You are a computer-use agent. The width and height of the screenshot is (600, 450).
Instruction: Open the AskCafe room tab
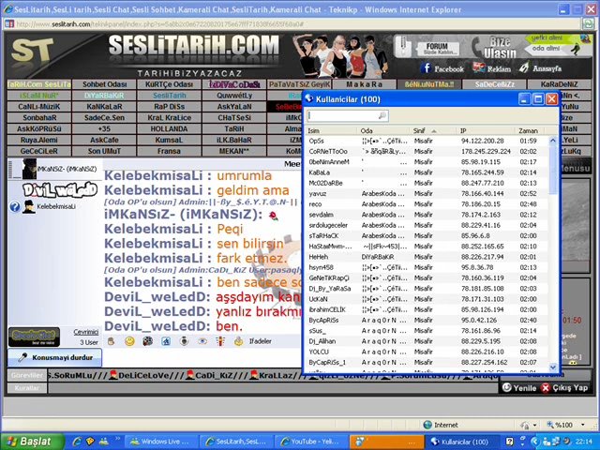(x=104, y=140)
